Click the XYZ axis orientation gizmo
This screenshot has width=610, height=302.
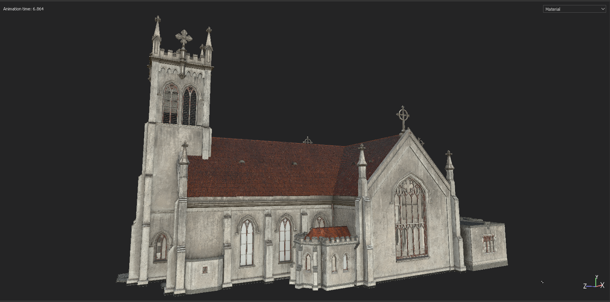click(594, 282)
